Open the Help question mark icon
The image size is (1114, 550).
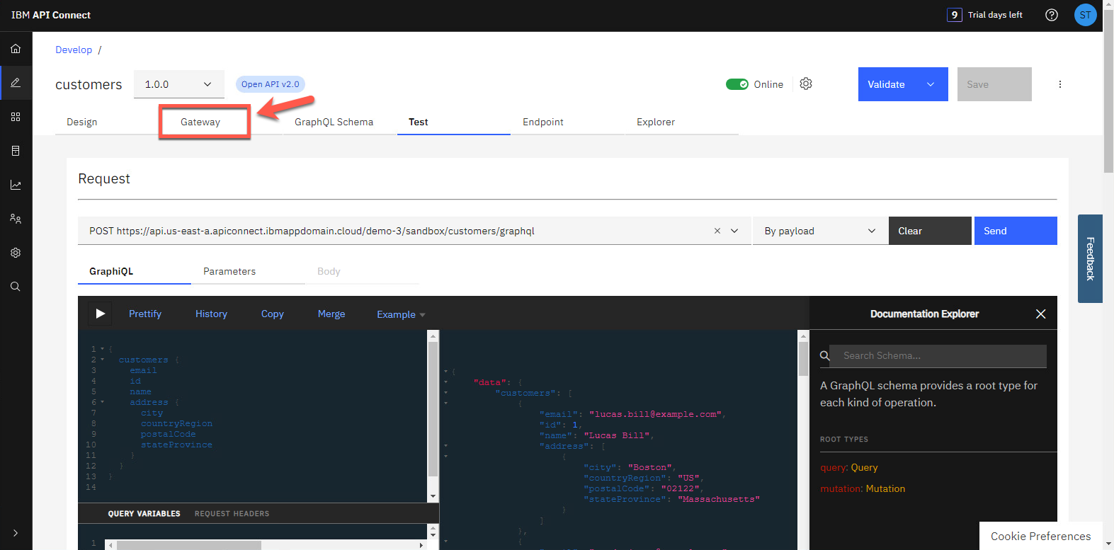tap(1052, 15)
